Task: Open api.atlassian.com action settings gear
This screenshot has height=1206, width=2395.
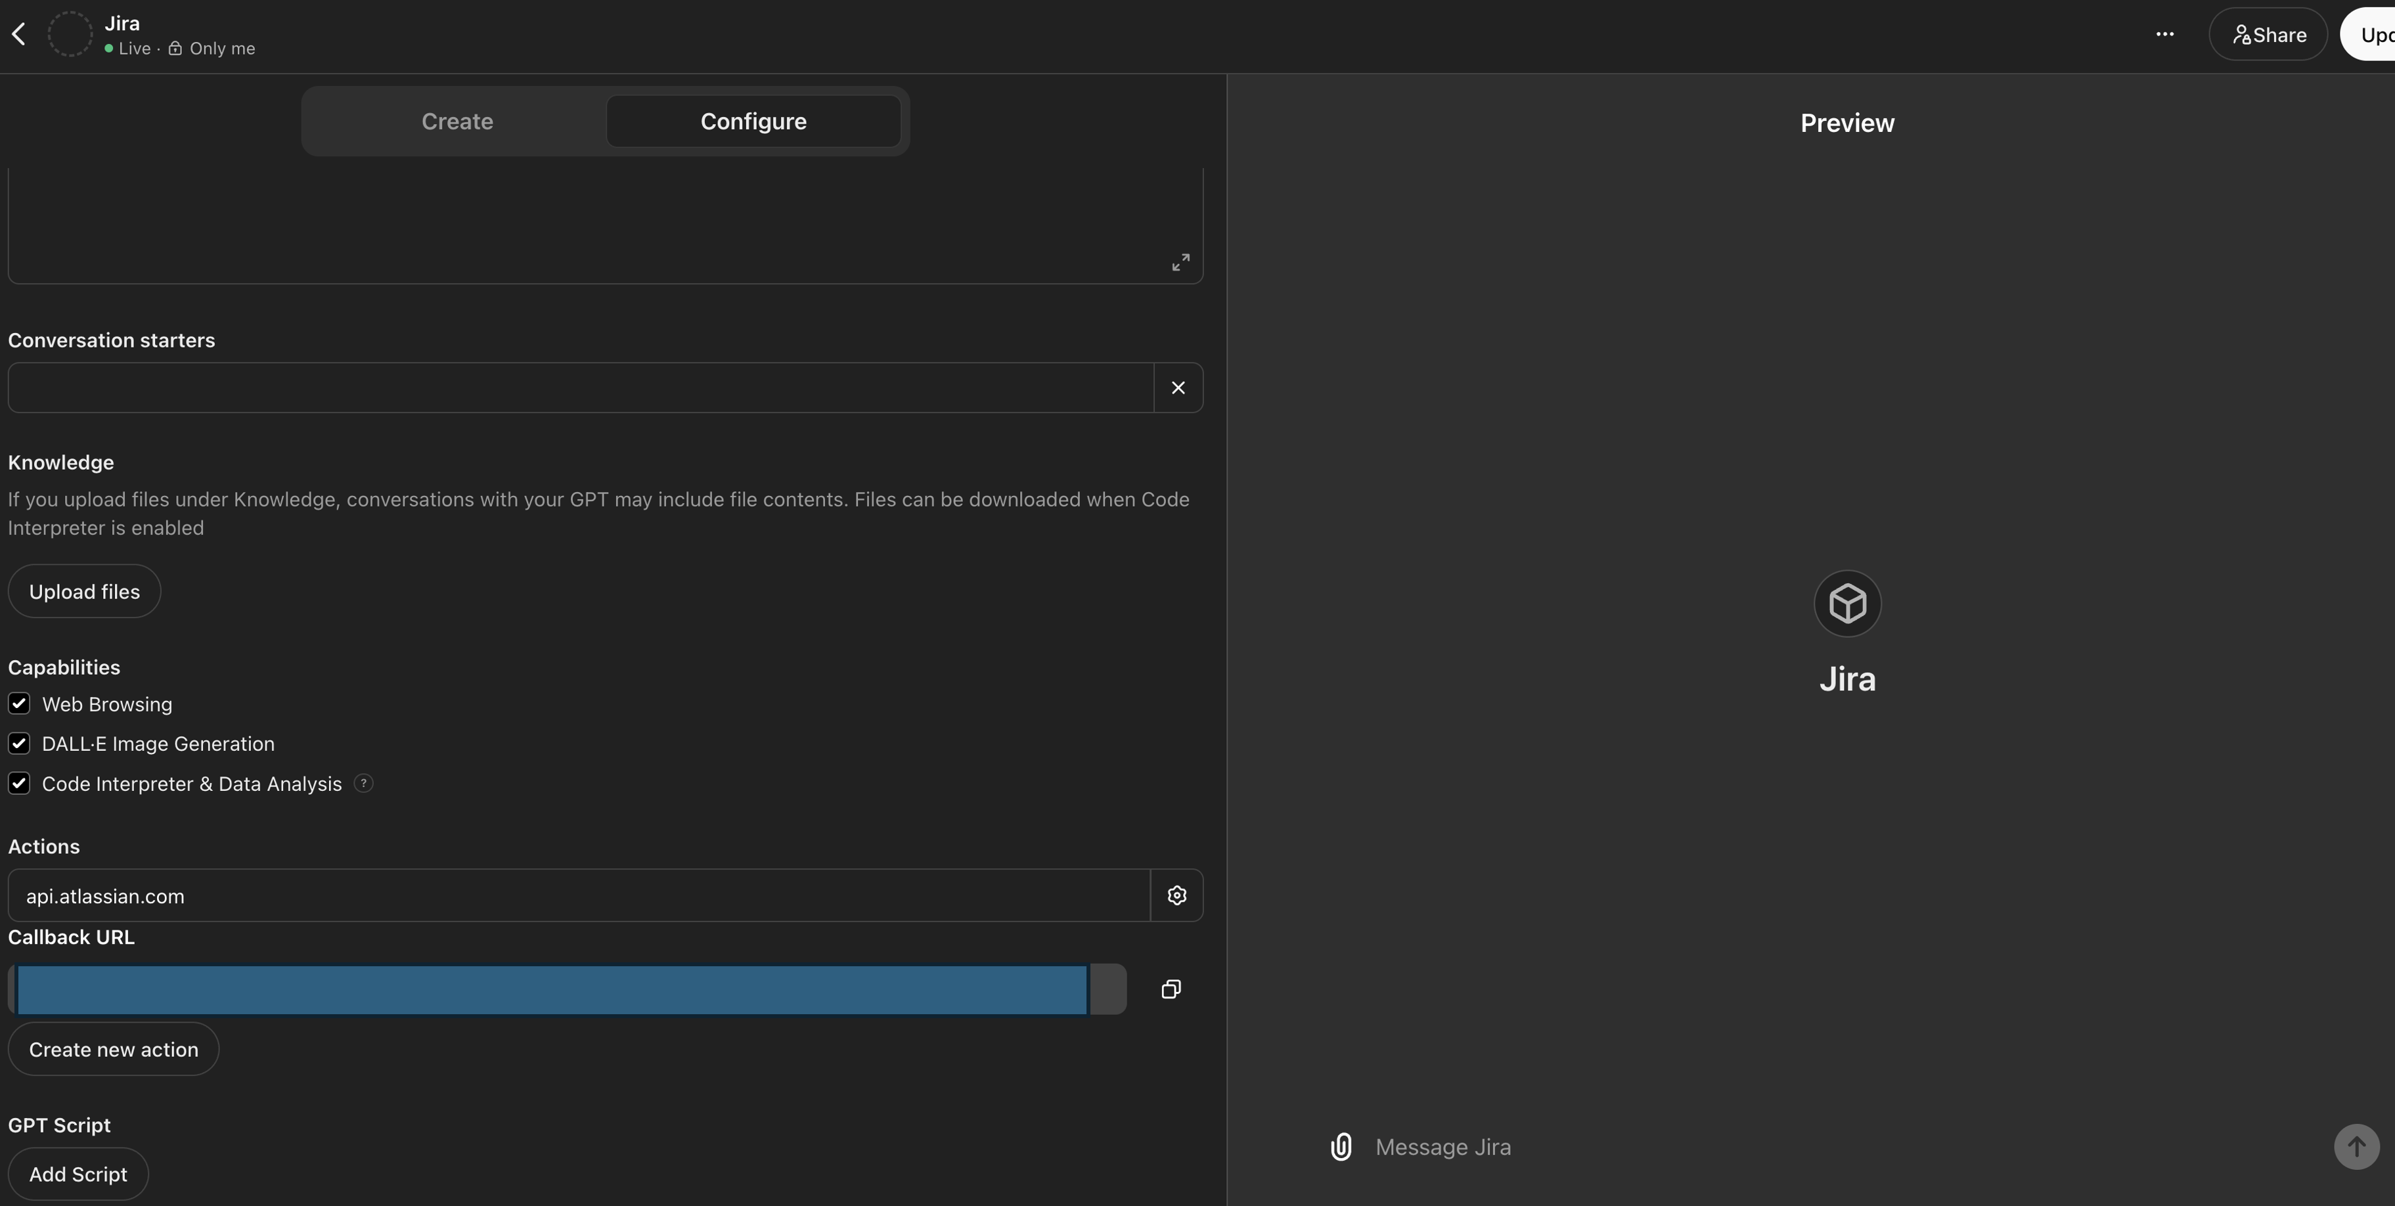Action: click(1177, 895)
